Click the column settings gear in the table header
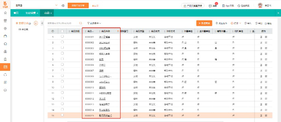Viewport: 281px width, 122px height. (53, 31)
